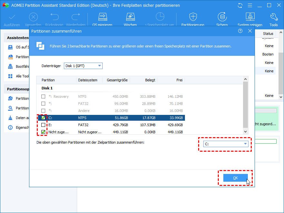Image resolution: width=284 pixels, height=213 pixels.
Task: Click the Belegt column header
Action: (x=150, y=80)
